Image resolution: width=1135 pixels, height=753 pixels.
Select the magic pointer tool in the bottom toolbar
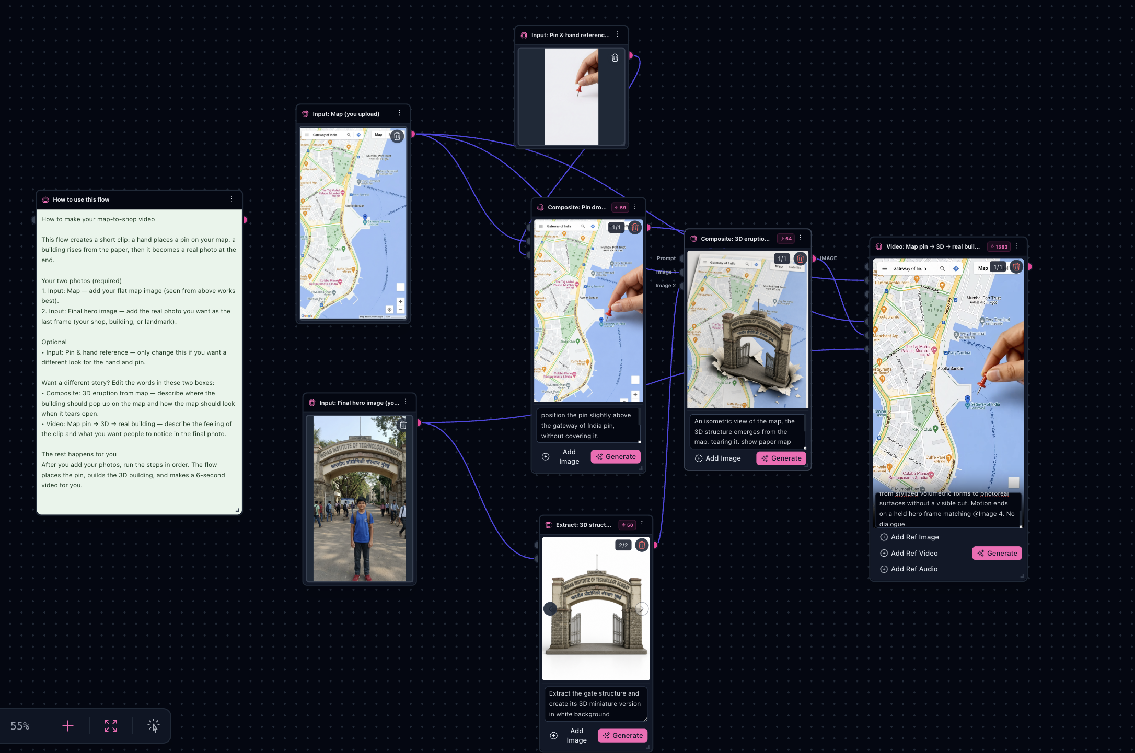(153, 726)
